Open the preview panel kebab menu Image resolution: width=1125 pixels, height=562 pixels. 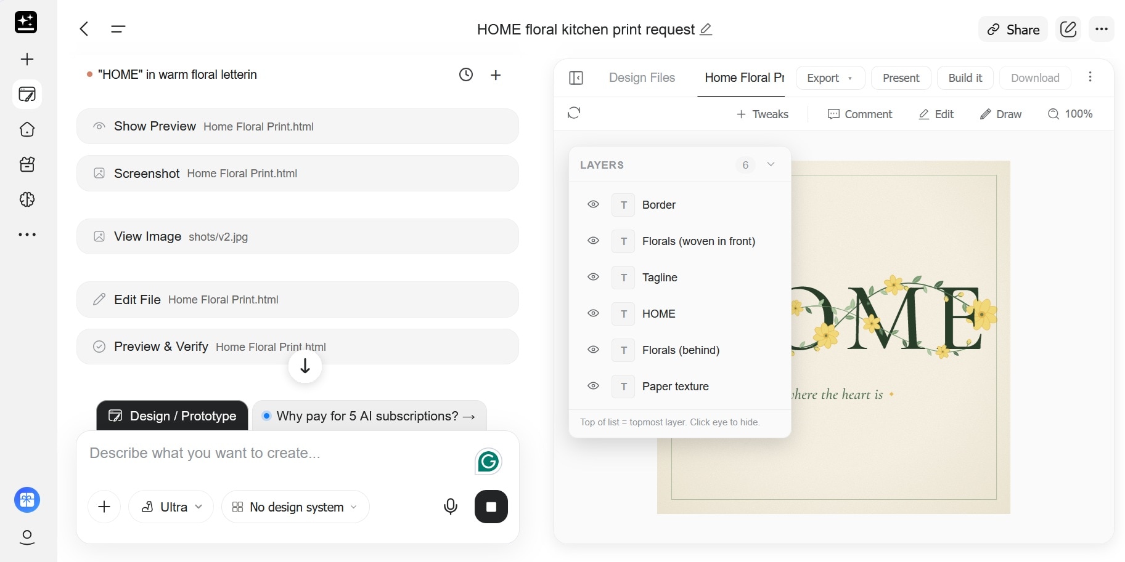click(x=1090, y=77)
